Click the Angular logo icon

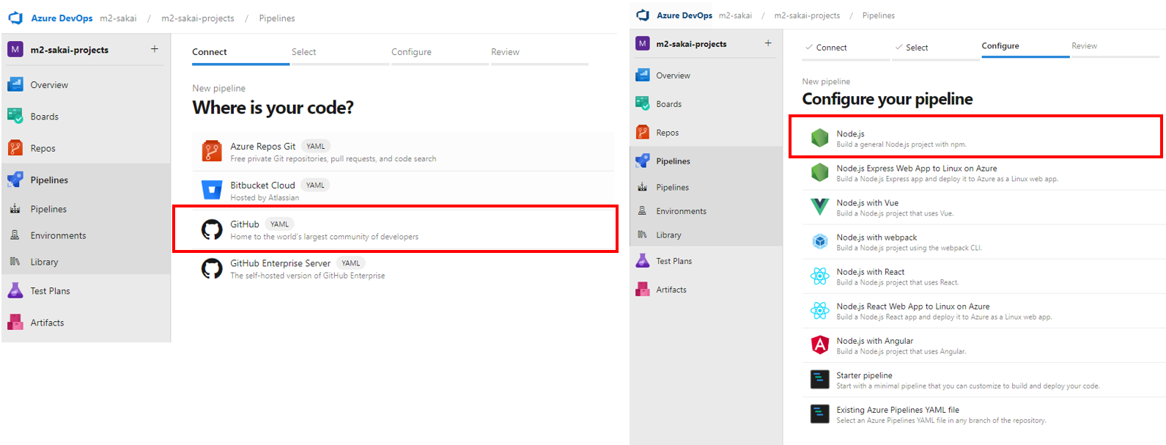pyautogui.click(x=819, y=345)
